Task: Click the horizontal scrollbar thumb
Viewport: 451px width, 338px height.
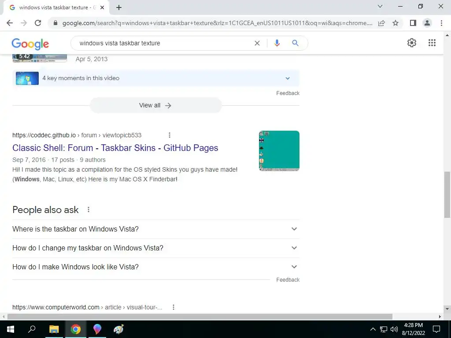Action: click(x=200, y=316)
